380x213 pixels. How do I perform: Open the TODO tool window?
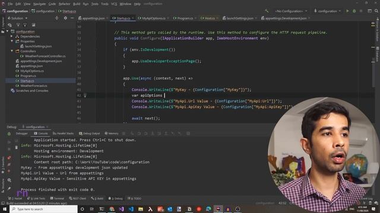(134, 199)
